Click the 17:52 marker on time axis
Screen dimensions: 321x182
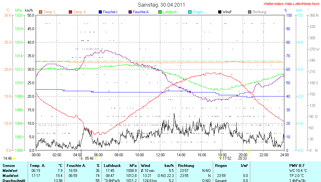coord(226,158)
